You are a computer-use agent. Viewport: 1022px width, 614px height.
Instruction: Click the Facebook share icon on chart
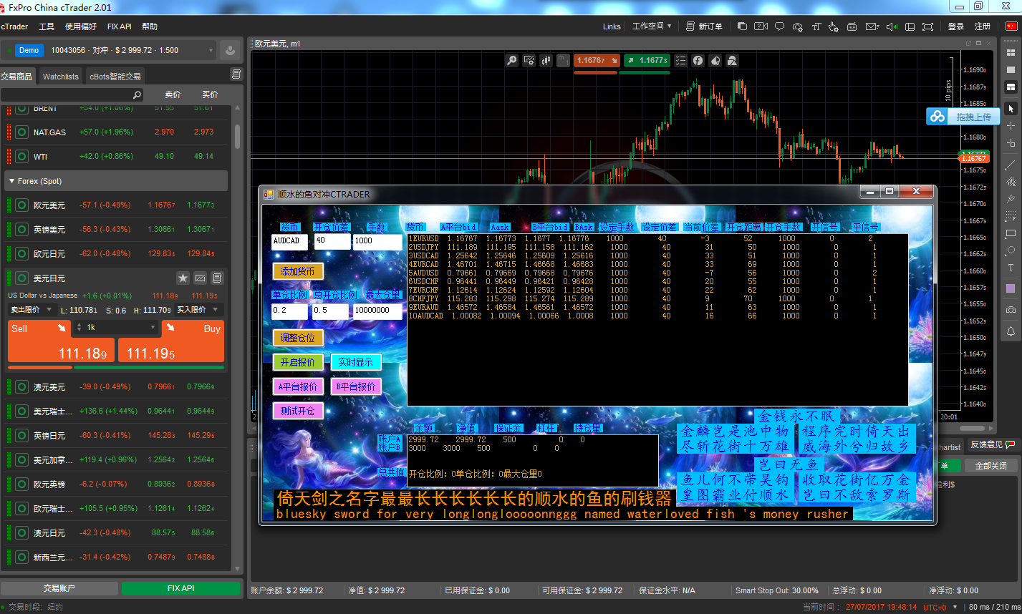pos(698,61)
